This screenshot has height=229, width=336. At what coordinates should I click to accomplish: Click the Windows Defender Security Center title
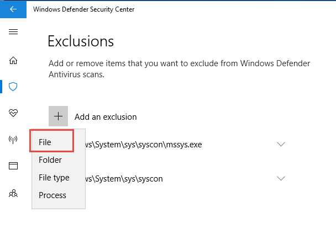click(83, 9)
